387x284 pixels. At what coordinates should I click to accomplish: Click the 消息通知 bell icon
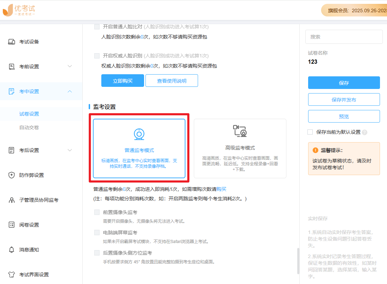[11, 249]
